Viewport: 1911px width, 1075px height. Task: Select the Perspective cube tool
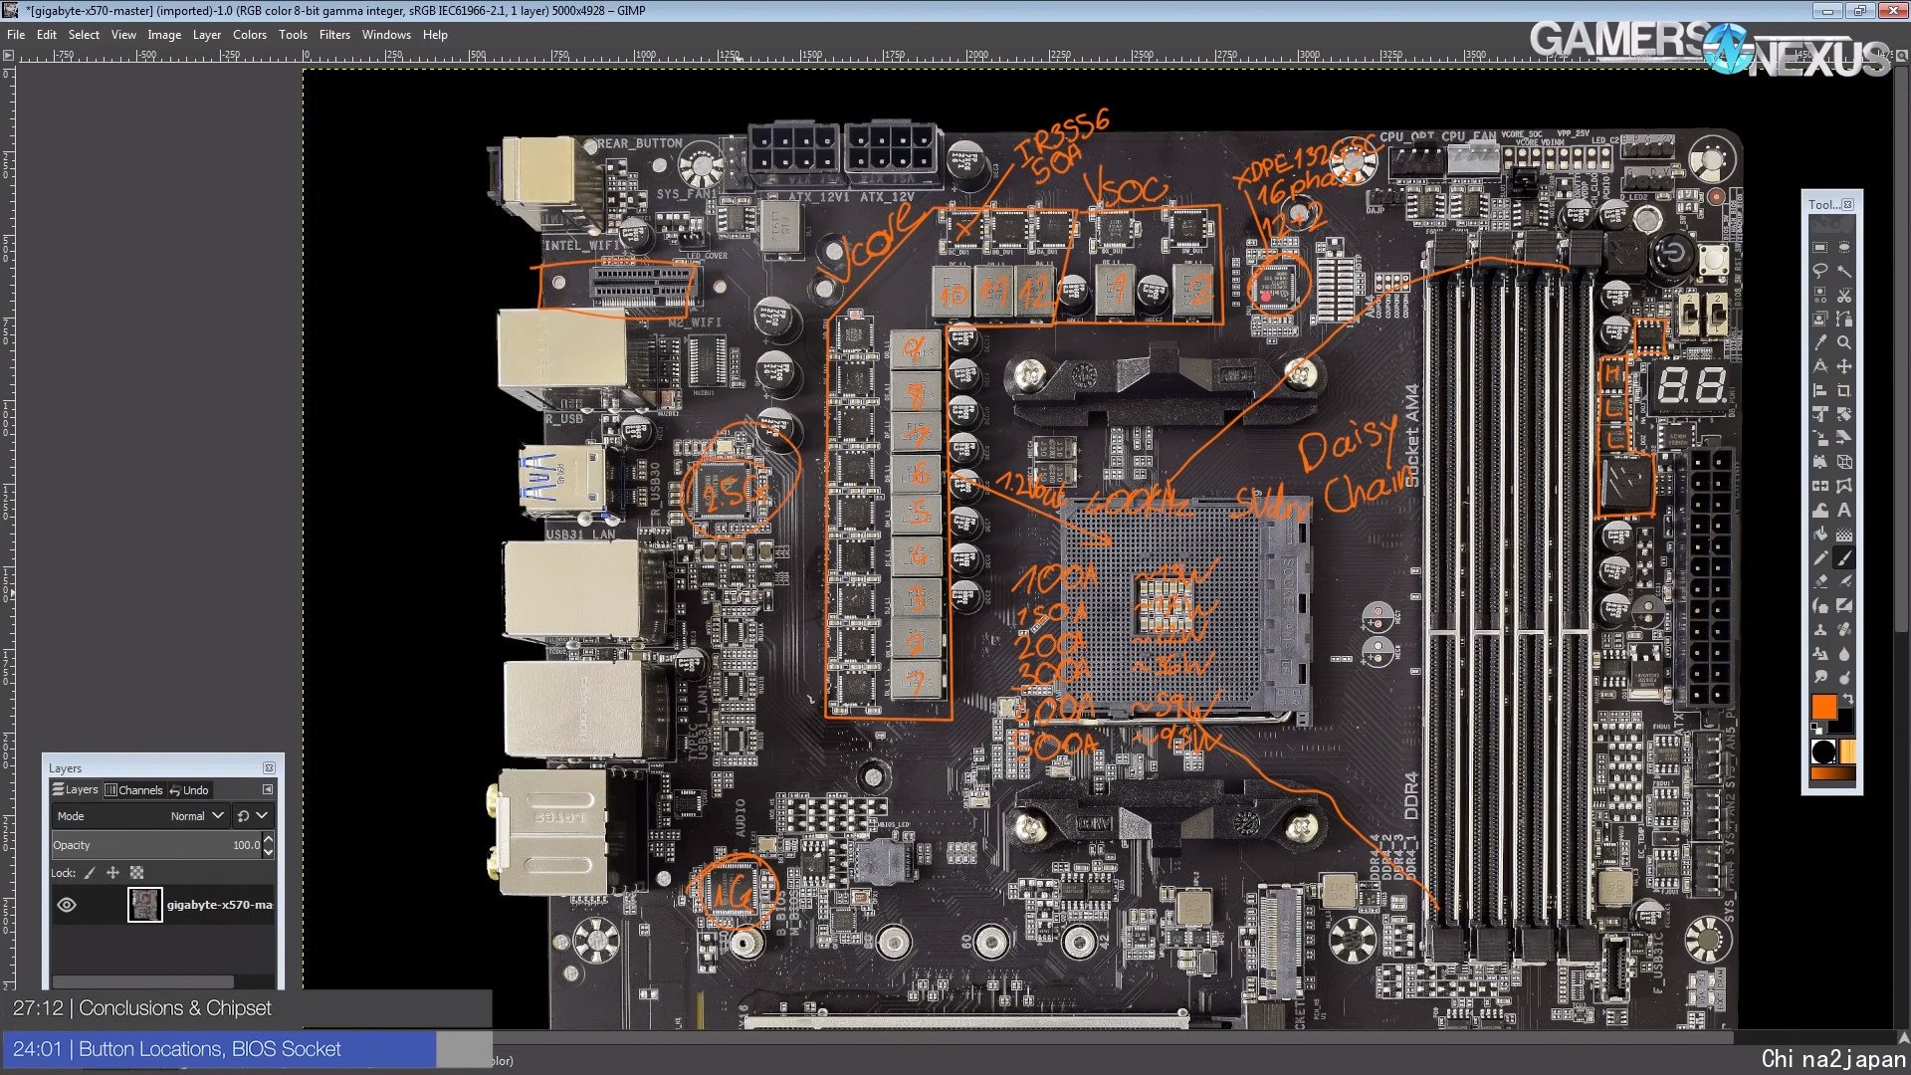pyautogui.click(x=1844, y=461)
